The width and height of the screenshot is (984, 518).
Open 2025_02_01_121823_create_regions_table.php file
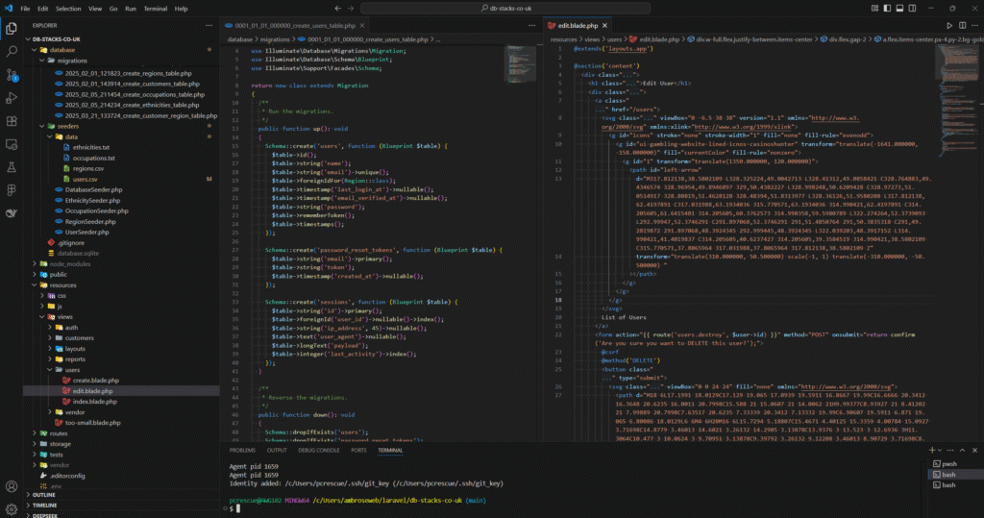click(128, 73)
